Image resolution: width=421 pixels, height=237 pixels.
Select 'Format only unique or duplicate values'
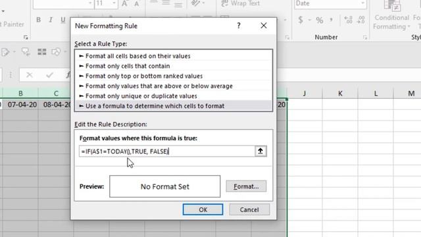174,96
